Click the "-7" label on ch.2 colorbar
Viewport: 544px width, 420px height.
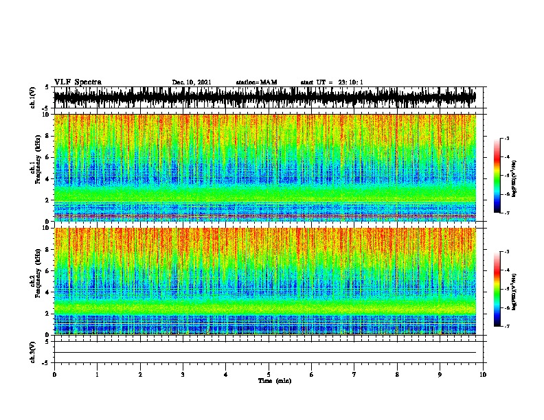[507, 326]
